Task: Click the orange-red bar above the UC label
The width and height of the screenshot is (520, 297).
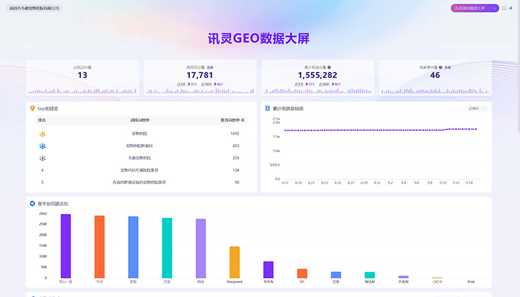Action: tap(302, 273)
